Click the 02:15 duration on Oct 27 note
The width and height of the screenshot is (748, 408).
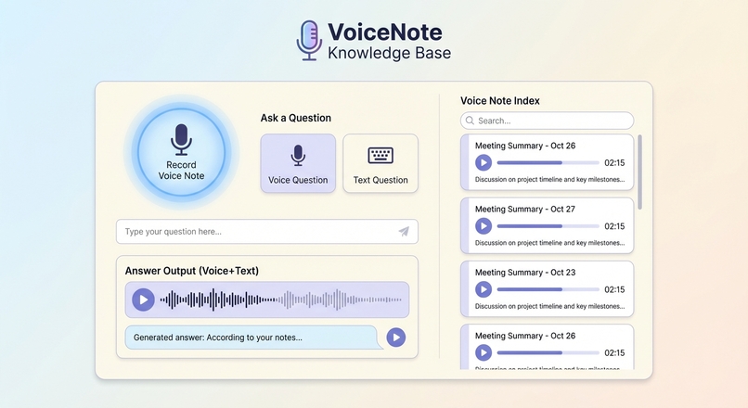click(614, 226)
